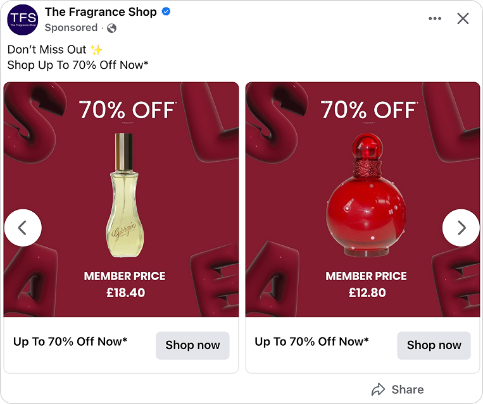Click the second card's 'Up To 70% Off Now*' headline
Image resolution: width=483 pixels, height=404 pixels.
tap(311, 341)
